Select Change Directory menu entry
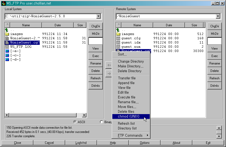The width and height of the screenshot is (226, 147). [131, 61]
